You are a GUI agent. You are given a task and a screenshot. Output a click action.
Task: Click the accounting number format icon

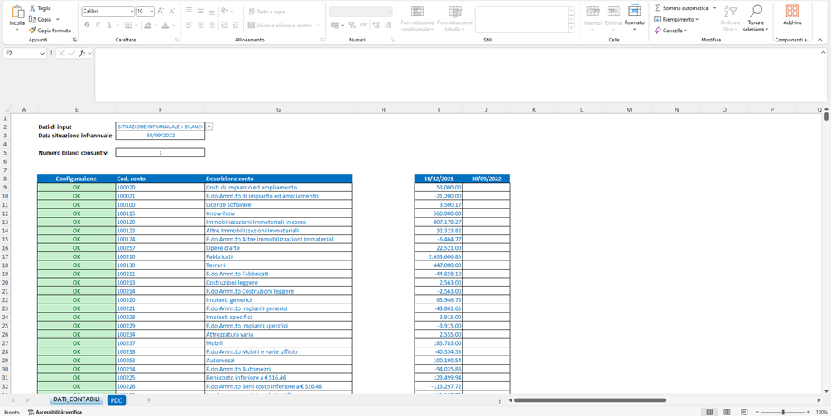(334, 25)
